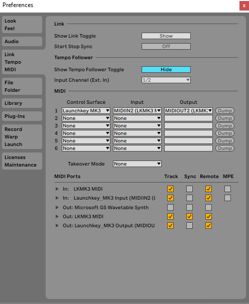Click Dump button in row 2
The height and width of the screenshot is (304, 249).
tap(225, 118)
